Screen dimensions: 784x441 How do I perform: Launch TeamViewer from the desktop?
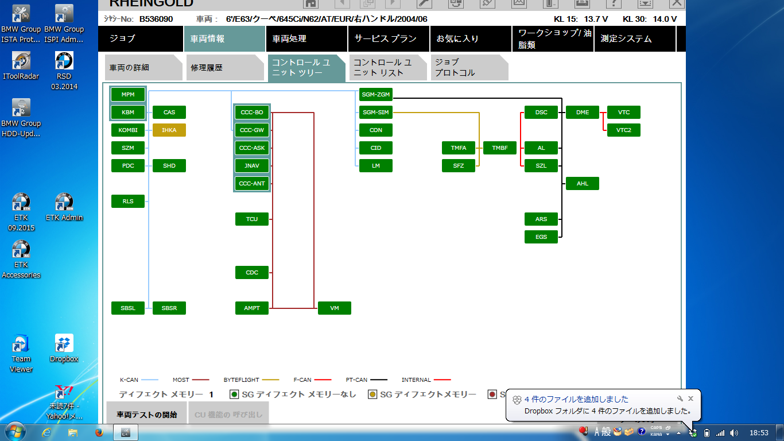tap(21, 354)
